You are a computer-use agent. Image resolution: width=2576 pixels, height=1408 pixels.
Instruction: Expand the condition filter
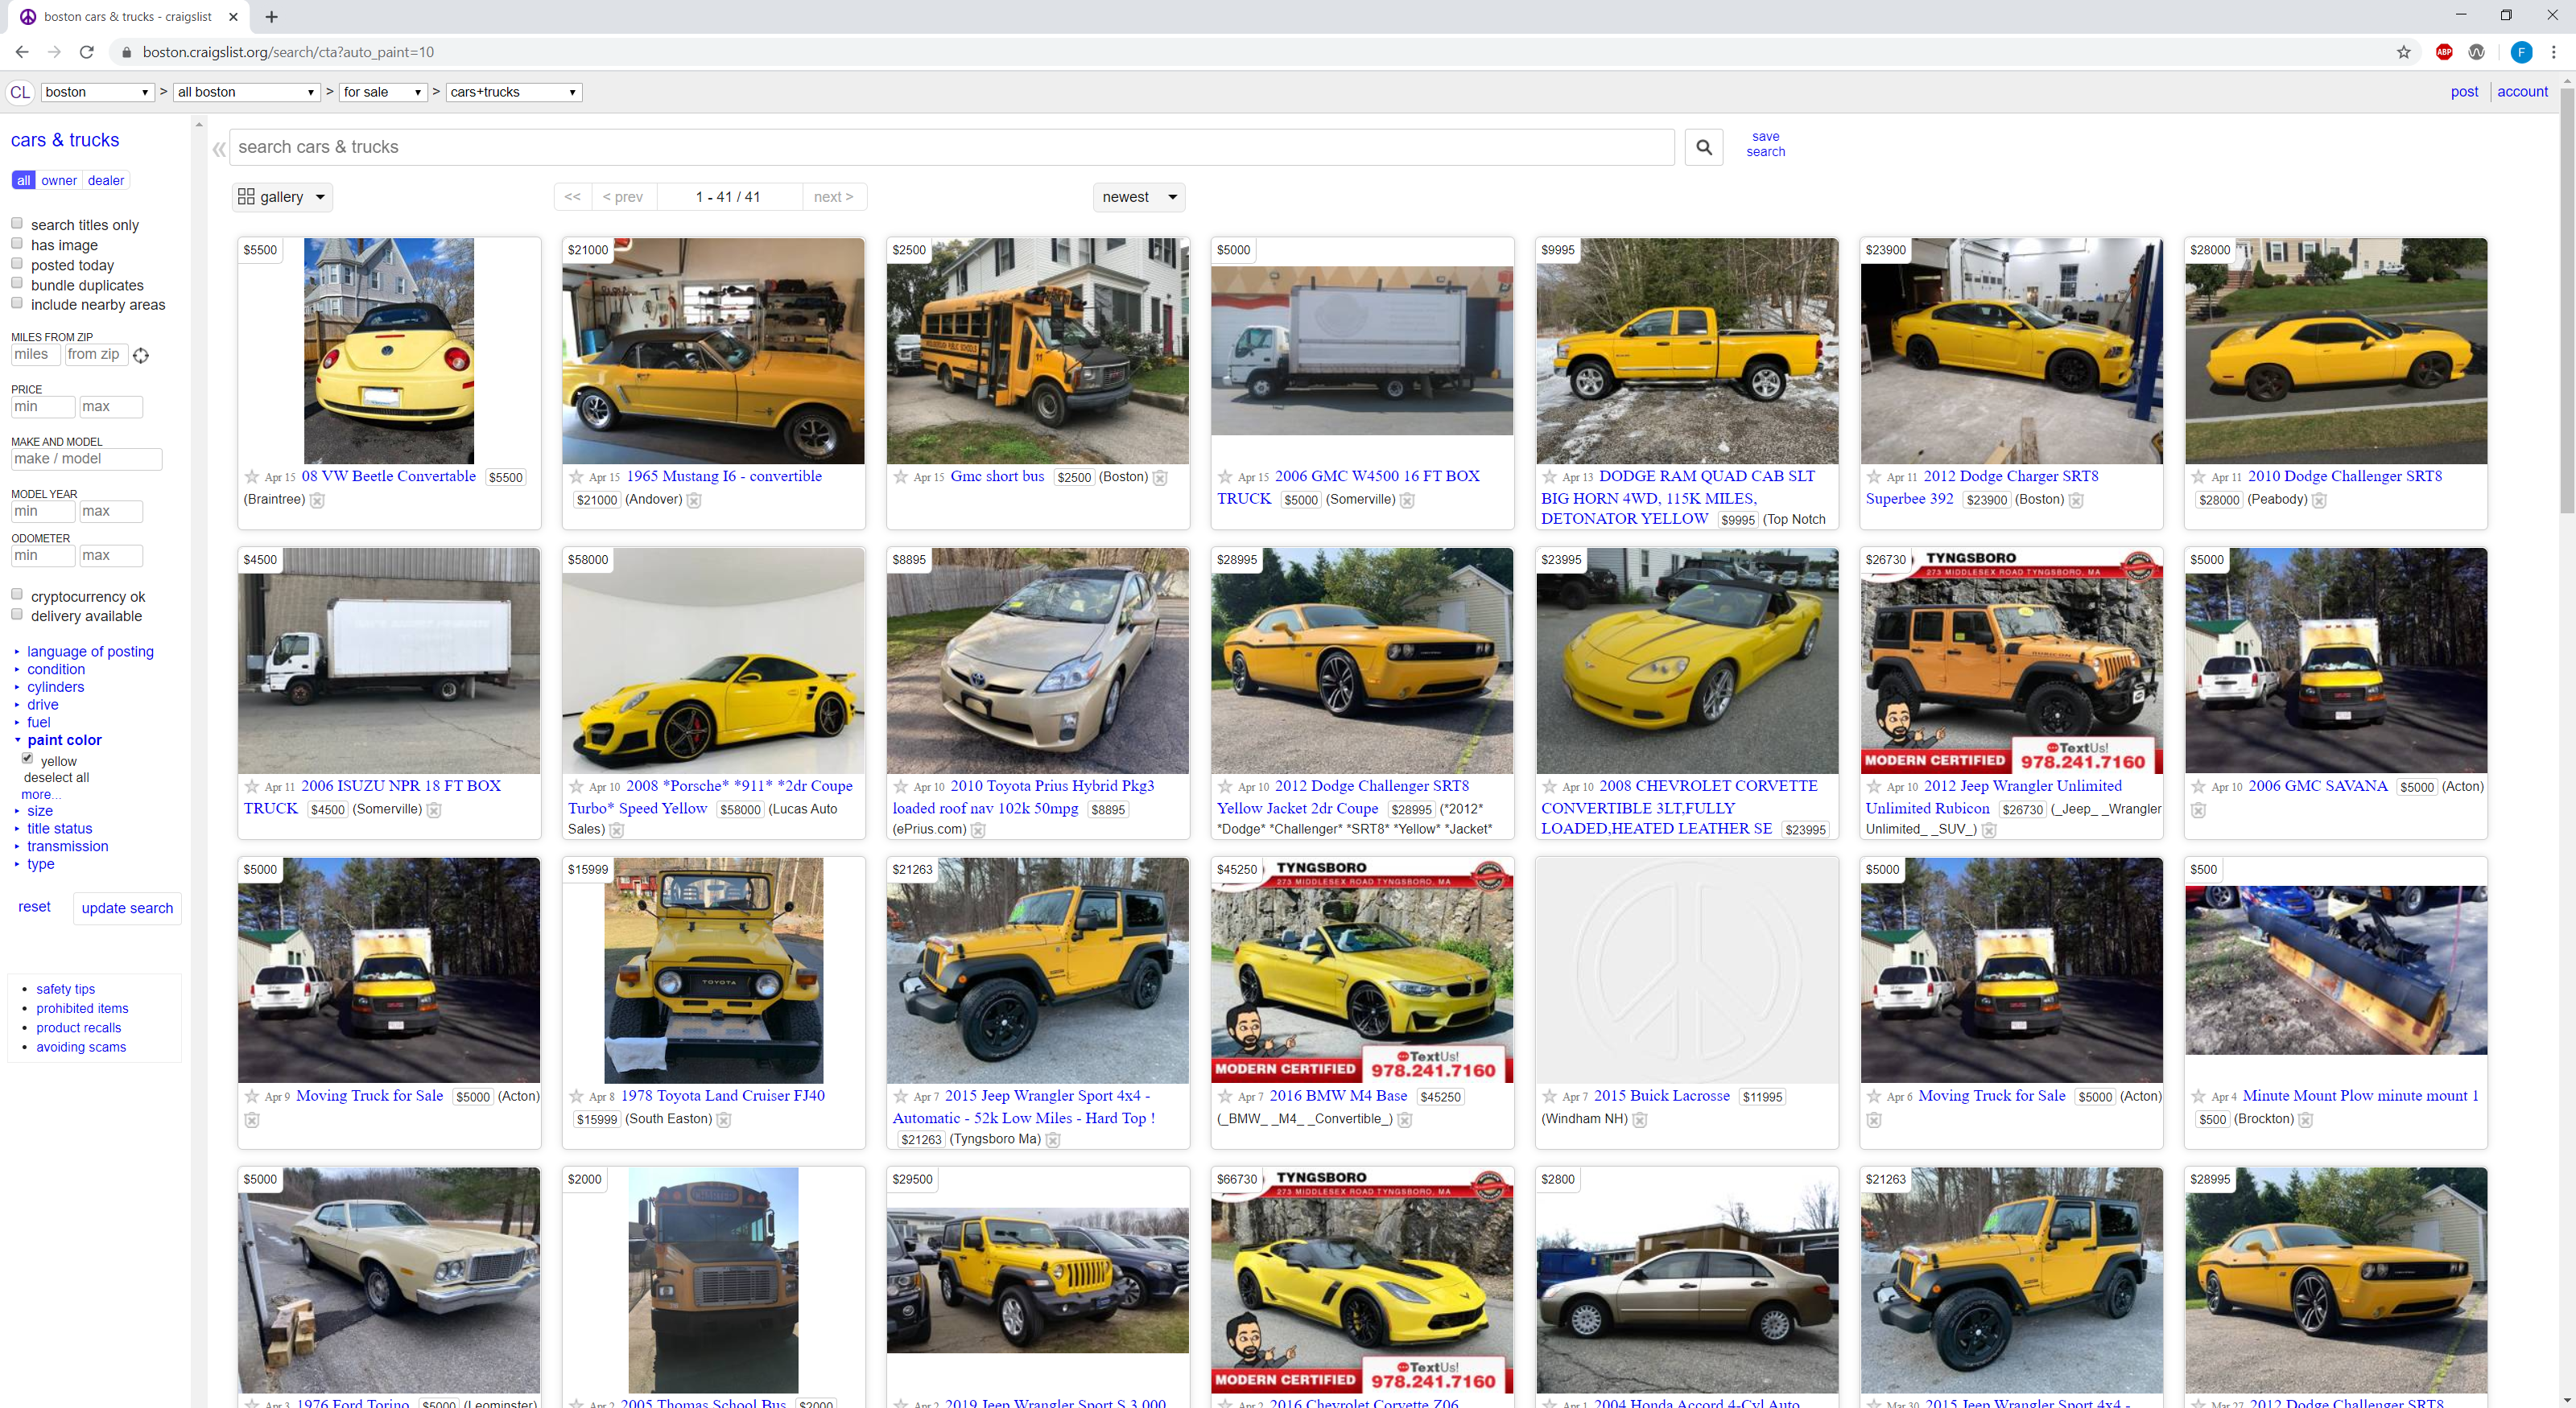(56, 669)
